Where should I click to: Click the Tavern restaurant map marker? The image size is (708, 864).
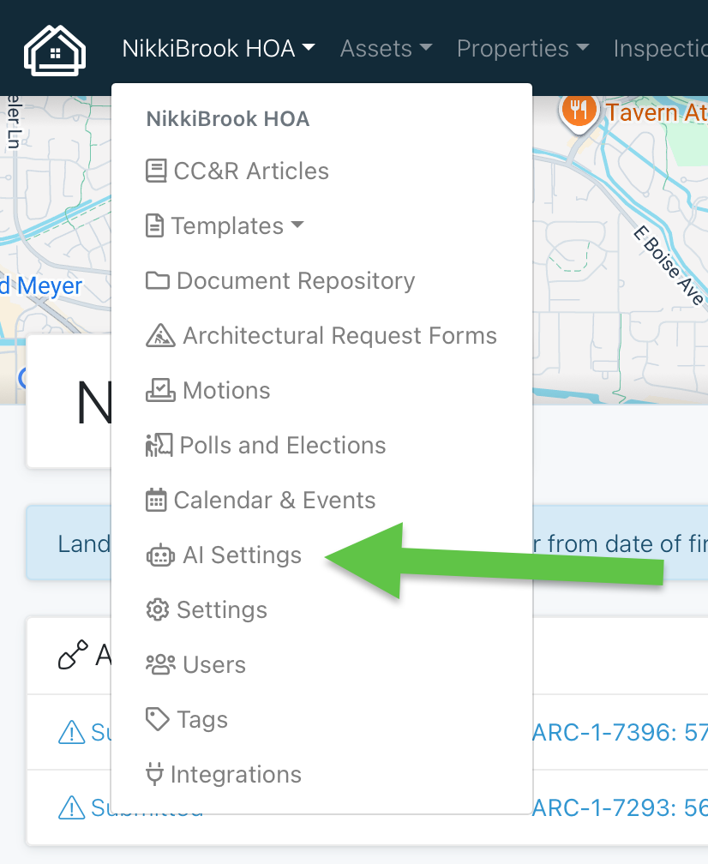[580, 110]
